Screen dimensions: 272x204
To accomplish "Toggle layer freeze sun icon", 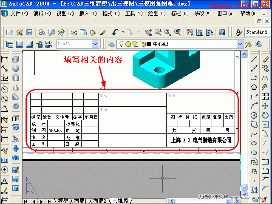I will tap(128, 44).
